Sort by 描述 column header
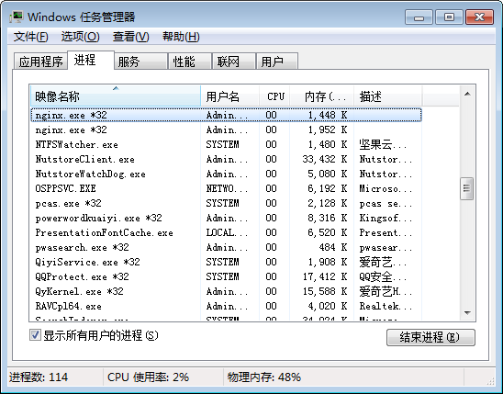 388,96
